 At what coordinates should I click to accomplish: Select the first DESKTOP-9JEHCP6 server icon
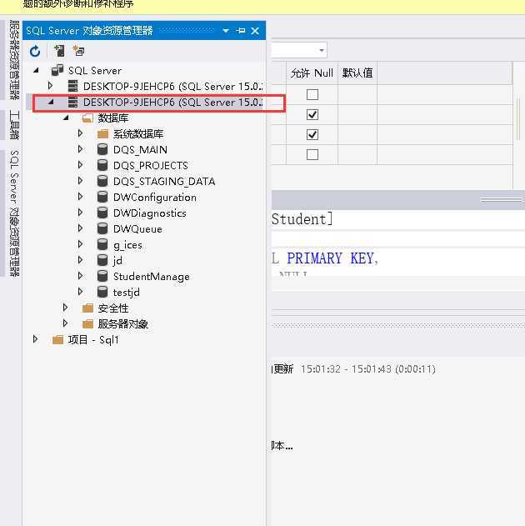(x=72, y=86)
